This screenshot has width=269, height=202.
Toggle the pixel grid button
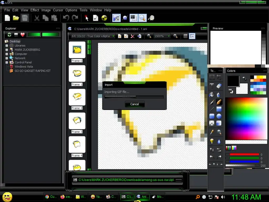click(x=185, y=36)
